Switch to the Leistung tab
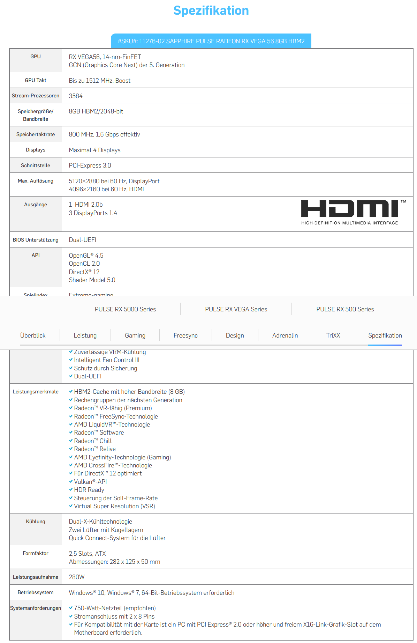The height and width of the screenshot is (643, 417). pyautogui.click(x=85, y=335)
